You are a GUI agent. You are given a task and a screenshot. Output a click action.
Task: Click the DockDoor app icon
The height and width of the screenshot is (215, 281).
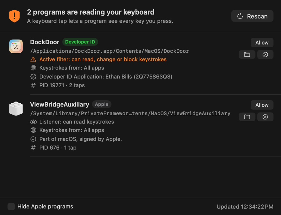tap(16, 46)
